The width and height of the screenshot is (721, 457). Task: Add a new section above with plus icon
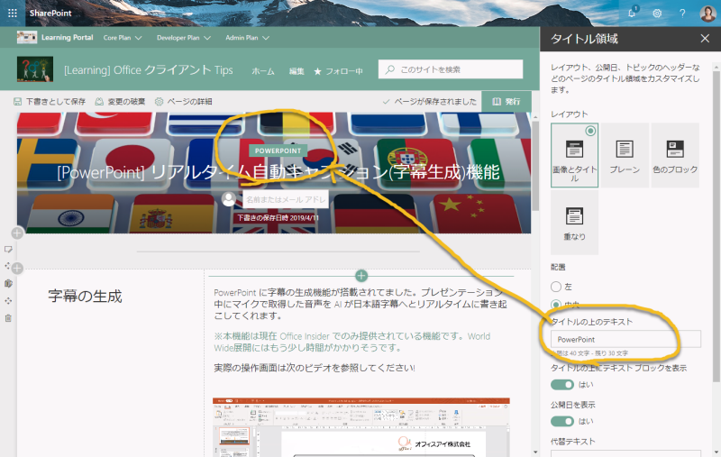[17, 233]
